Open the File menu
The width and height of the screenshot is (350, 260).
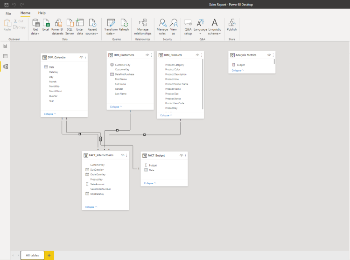[8, 13]
